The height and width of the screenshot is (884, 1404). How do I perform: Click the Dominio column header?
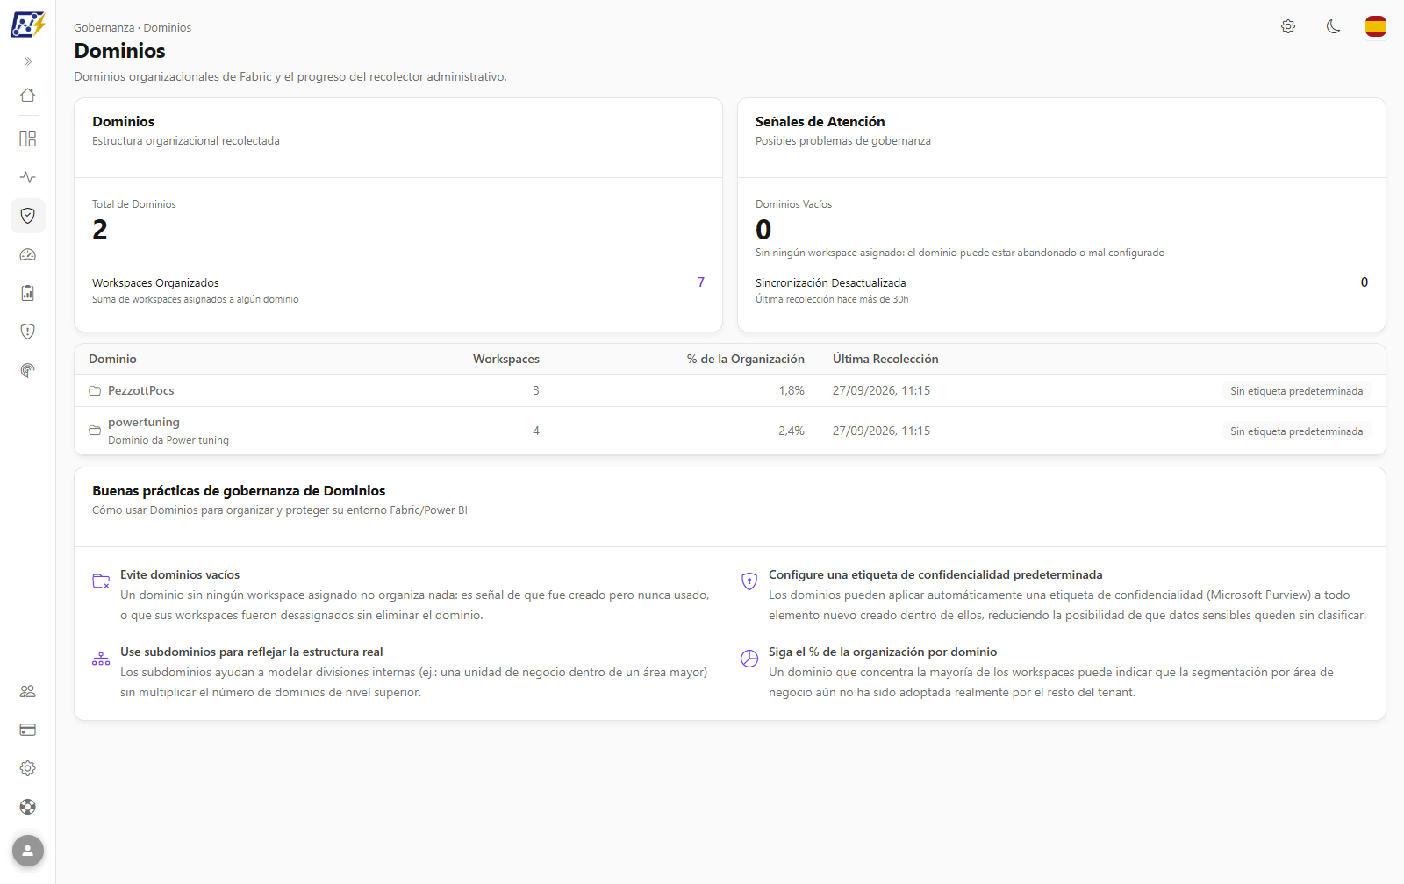click(x=112, y=360)
